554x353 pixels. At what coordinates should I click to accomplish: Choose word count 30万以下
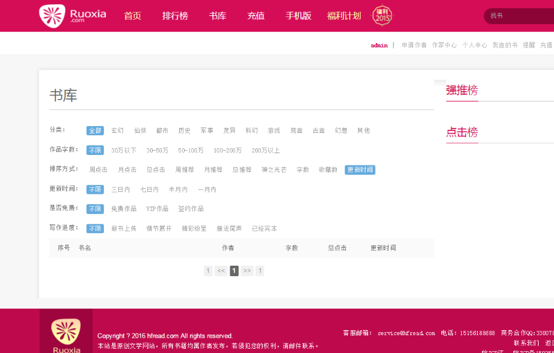[x=124, y=151]
